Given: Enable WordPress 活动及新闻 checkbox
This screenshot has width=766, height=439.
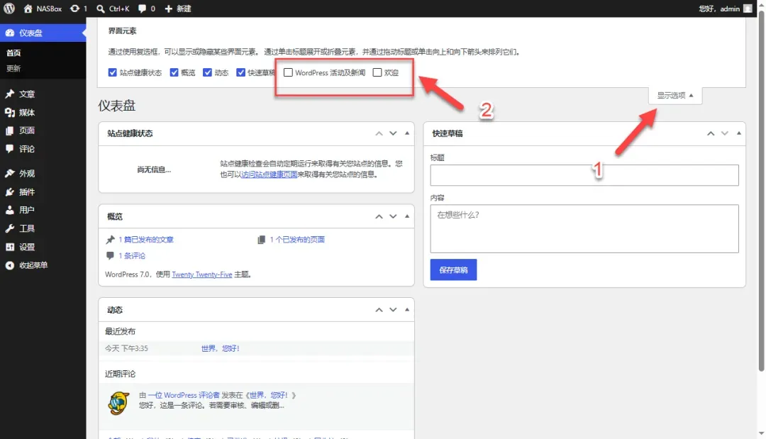Looking at the screenshot, I should click(288, 72).
